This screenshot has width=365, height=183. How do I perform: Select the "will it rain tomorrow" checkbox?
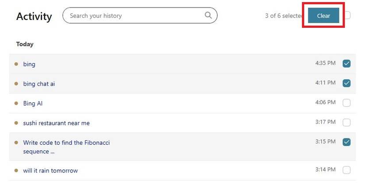pos(347,170)
